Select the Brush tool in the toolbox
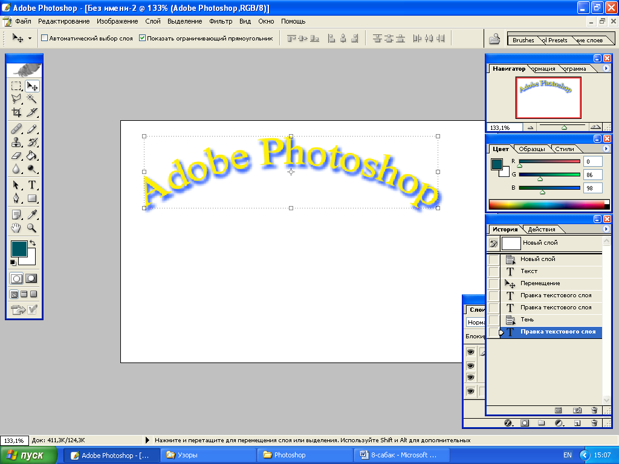Image resolution: width=619 pixels, height=464 pixels. 32,129
